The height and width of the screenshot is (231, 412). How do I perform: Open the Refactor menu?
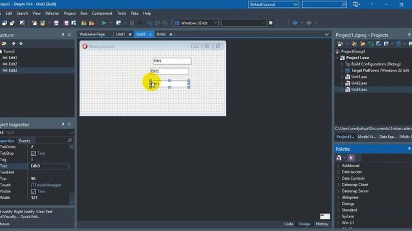point(52,13)
